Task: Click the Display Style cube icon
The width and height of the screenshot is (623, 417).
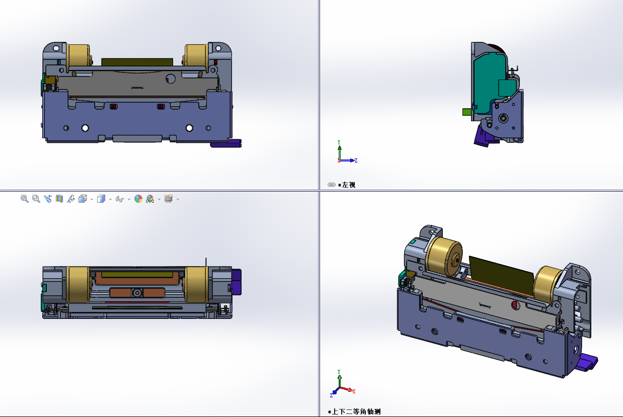Action: (101, 199)
